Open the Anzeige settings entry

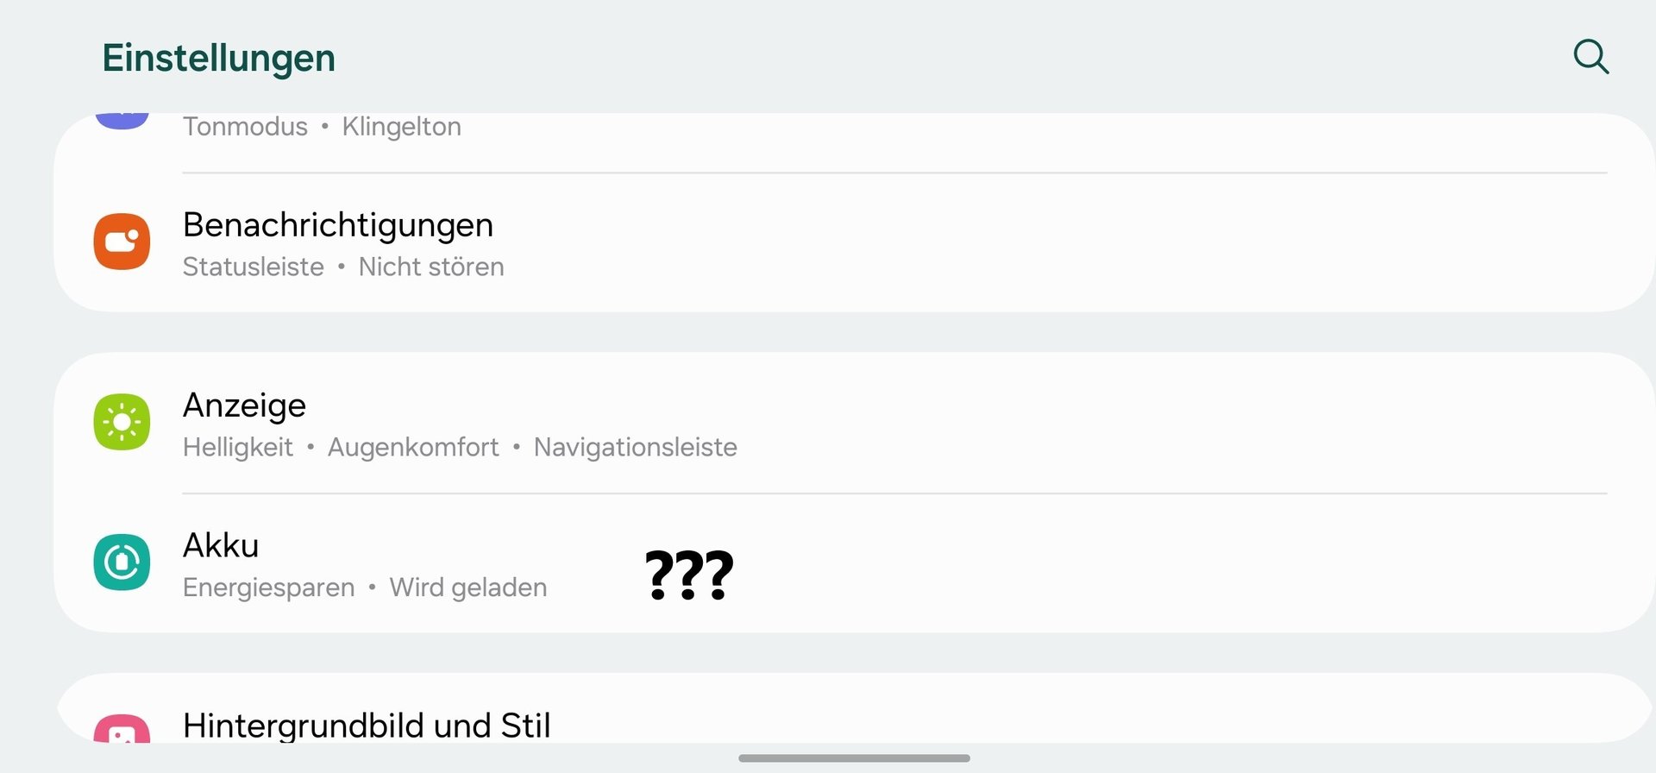click(x=244, y=405)
